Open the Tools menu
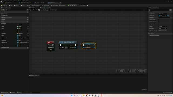The width and height of the screenshot is (173, 97). pyautogui.click(x=24, y=1)
